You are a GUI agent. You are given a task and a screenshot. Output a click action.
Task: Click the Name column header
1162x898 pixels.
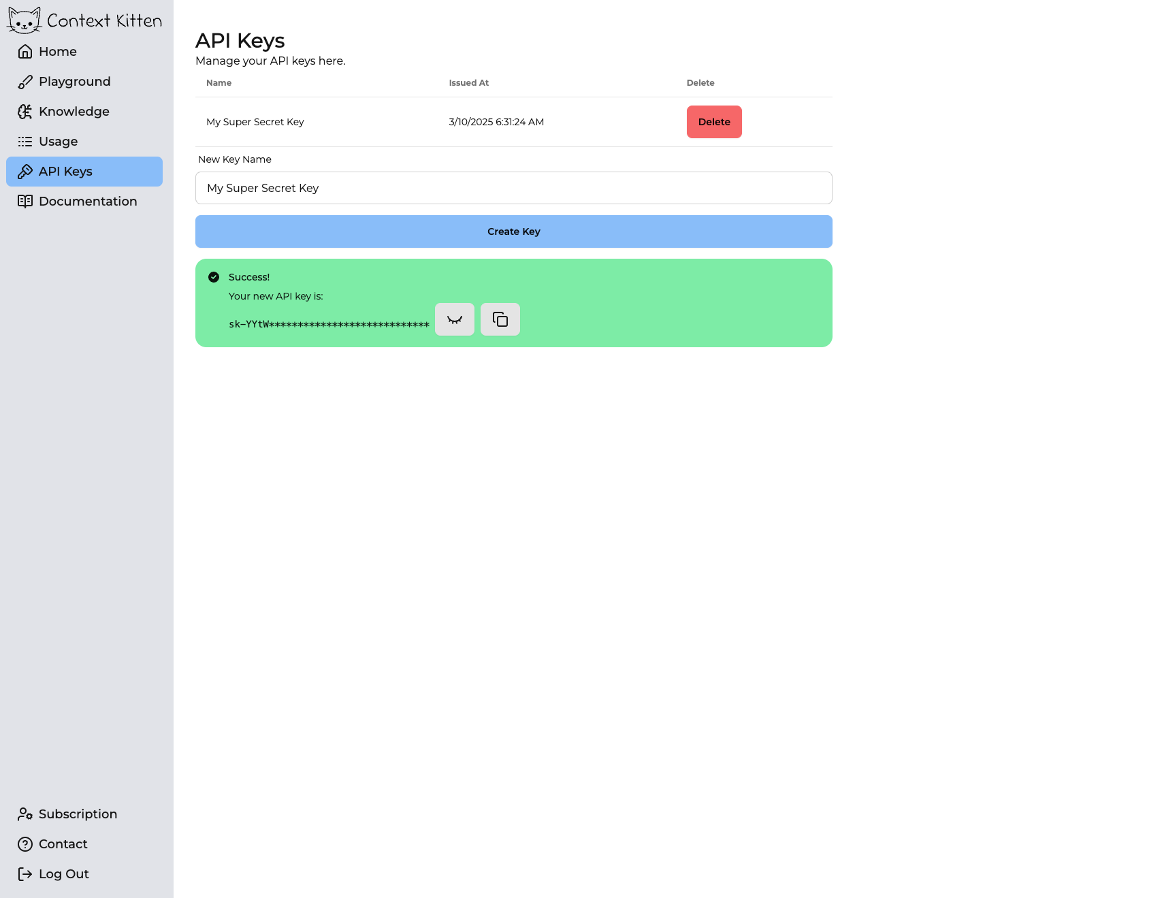click(x=219, y=83)
